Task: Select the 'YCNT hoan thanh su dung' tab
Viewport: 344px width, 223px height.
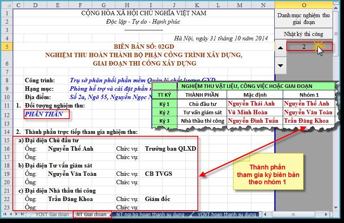Action: pos(227,215)
